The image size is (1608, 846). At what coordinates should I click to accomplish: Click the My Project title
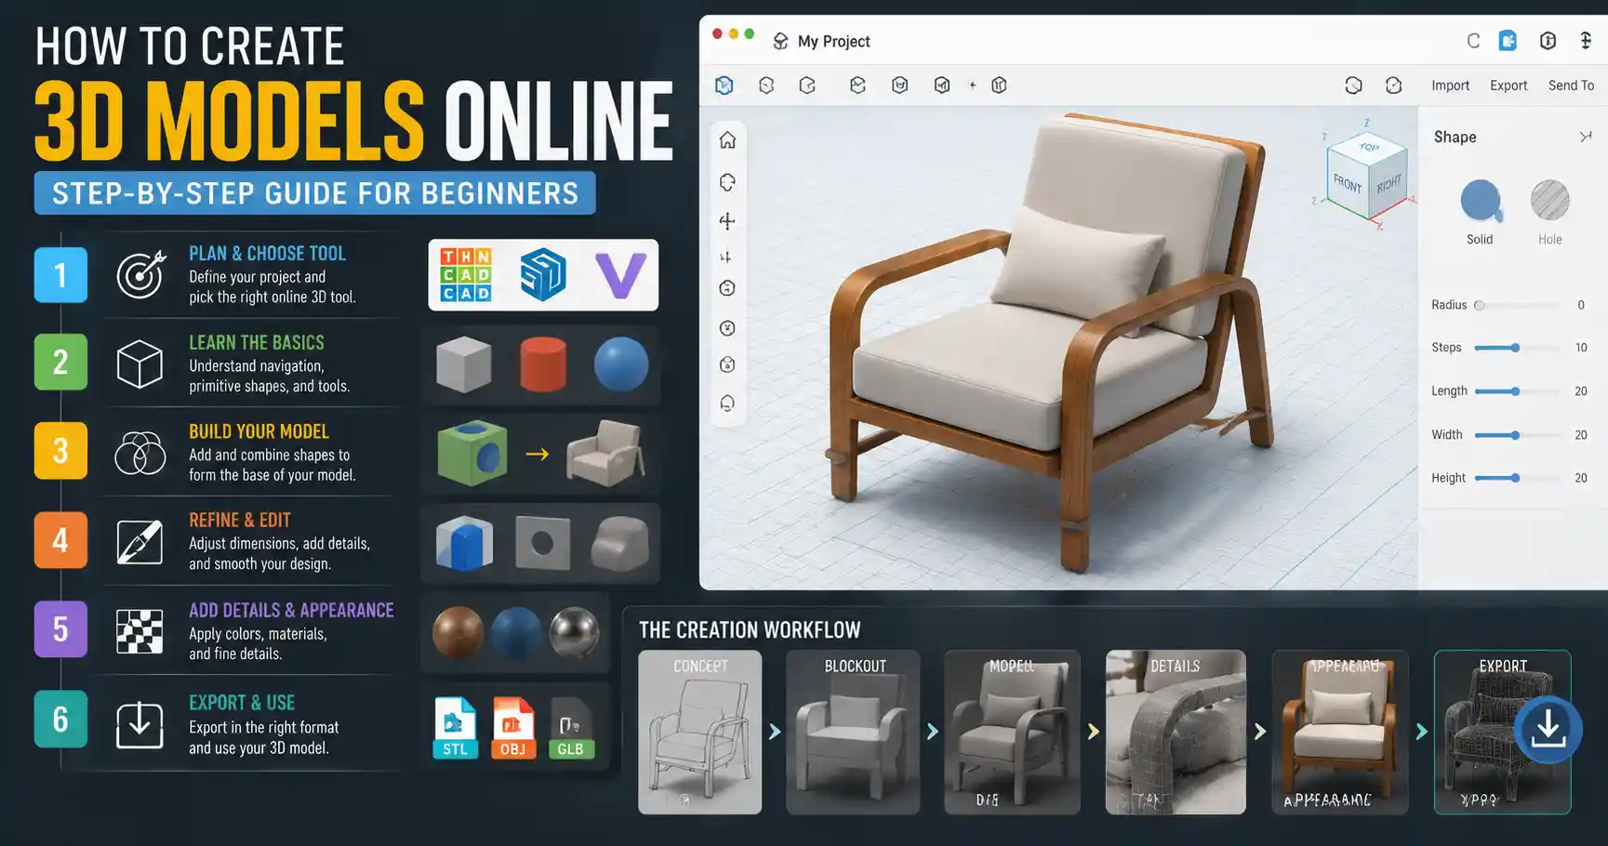point(834,42)
